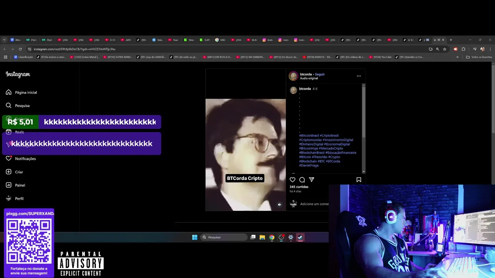
Task: Open Criar in Instagram sidebar
Action: 14,172
